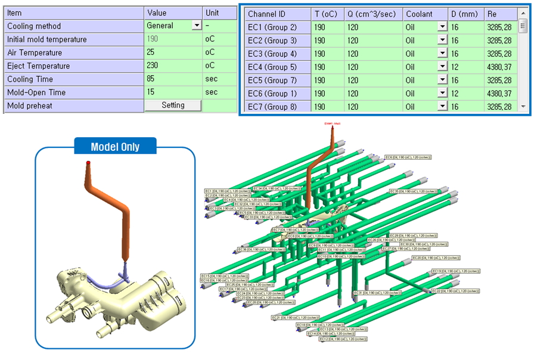The width and height of the screenshot is (534, 353).
Task: Click the EC36 channel label in 3D view
Action: coord(262,249)
